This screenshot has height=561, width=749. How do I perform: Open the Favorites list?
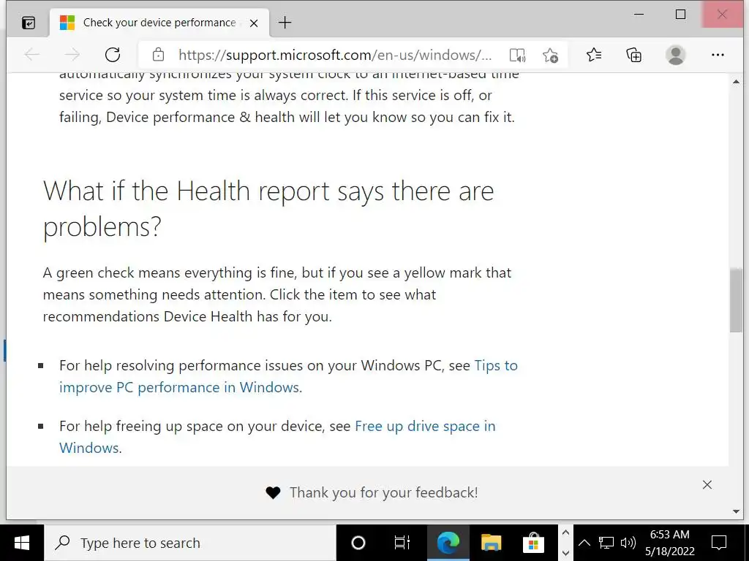tap(594, 55)
